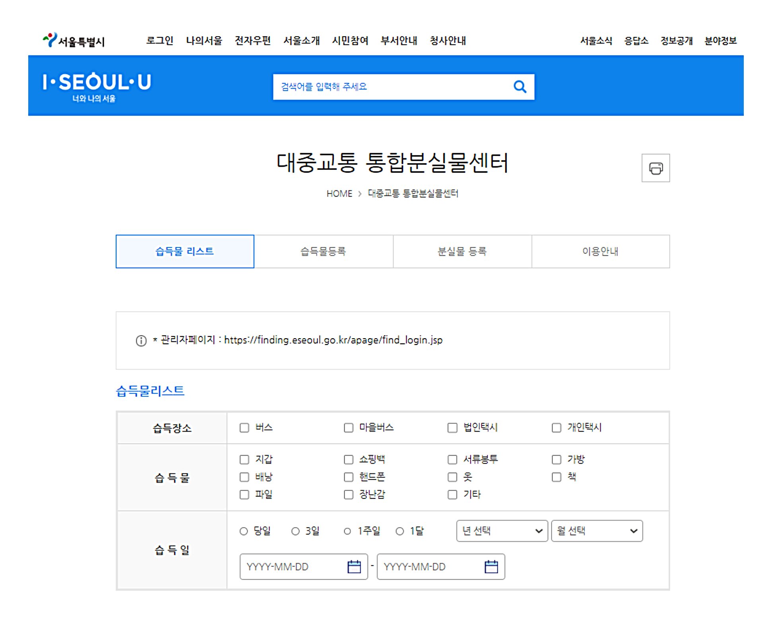Enable the 핸드폰 checkbox

(x=349, y=477)
